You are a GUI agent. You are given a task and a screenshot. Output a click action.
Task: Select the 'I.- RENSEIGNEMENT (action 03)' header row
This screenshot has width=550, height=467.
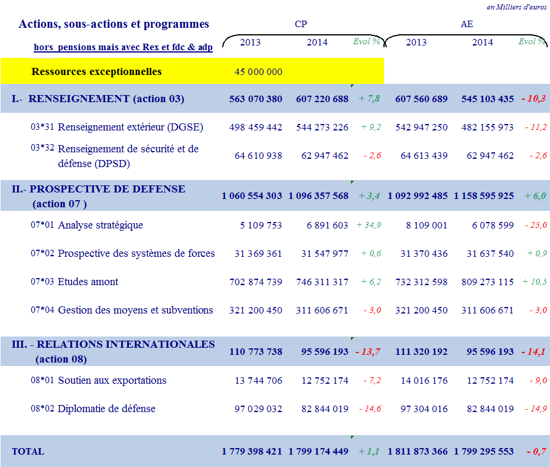[98, 99]
